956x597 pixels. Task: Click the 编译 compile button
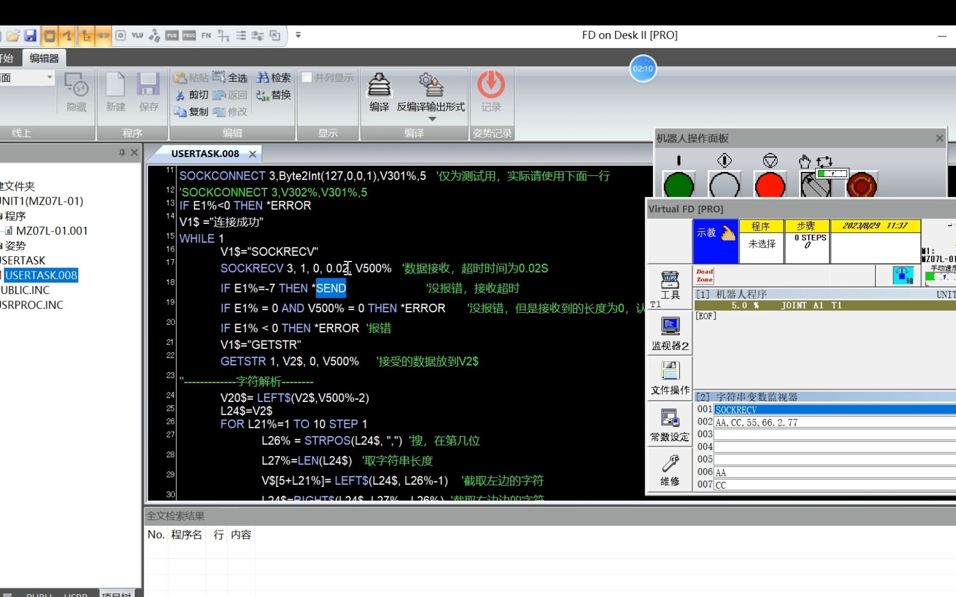[x=379, y=92]
